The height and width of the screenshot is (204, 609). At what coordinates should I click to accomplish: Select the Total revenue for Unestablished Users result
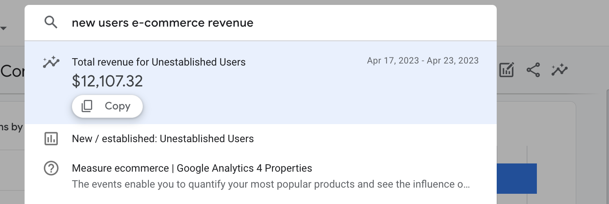261,83
